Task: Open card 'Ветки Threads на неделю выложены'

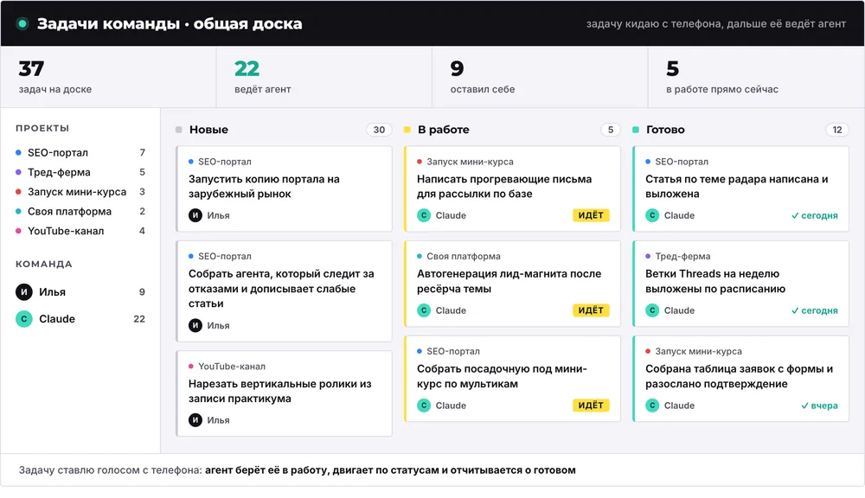Action: pos(741,284)
